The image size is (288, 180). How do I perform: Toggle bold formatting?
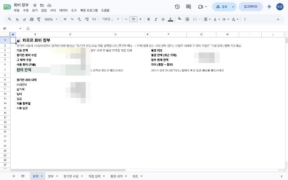(x=149, y=19)
